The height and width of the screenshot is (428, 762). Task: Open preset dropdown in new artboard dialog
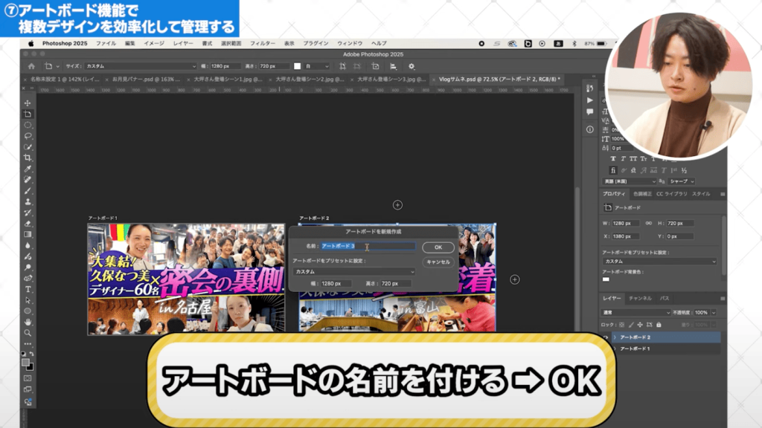click(353, 272)
